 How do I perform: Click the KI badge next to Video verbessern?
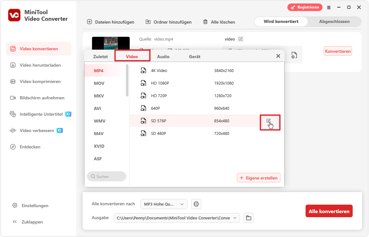[60, 130]
